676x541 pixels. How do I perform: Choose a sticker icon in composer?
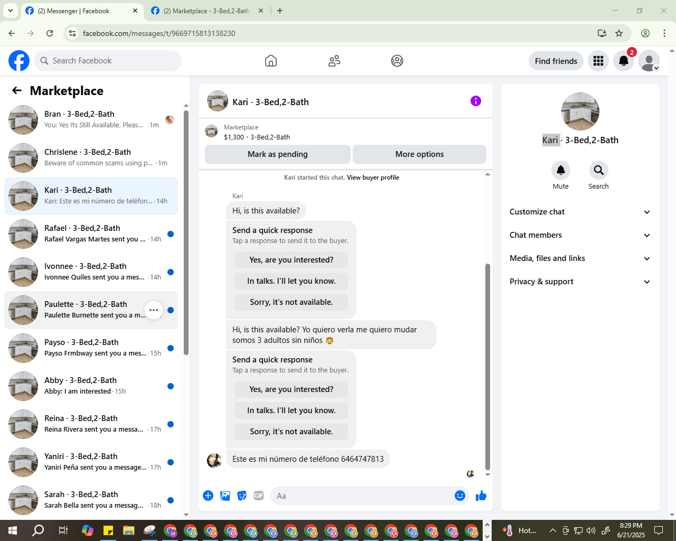coord(242,496)
